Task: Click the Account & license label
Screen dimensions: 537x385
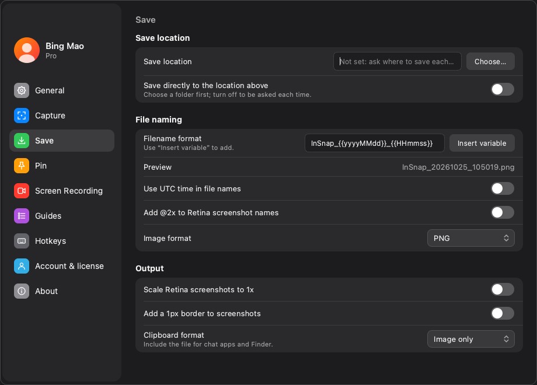Action: (69, 266)
